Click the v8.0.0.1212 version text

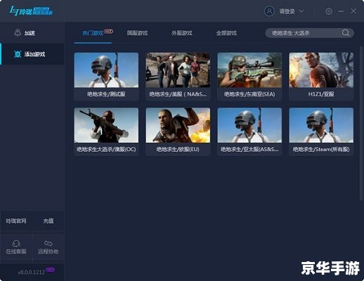[32, 273]
